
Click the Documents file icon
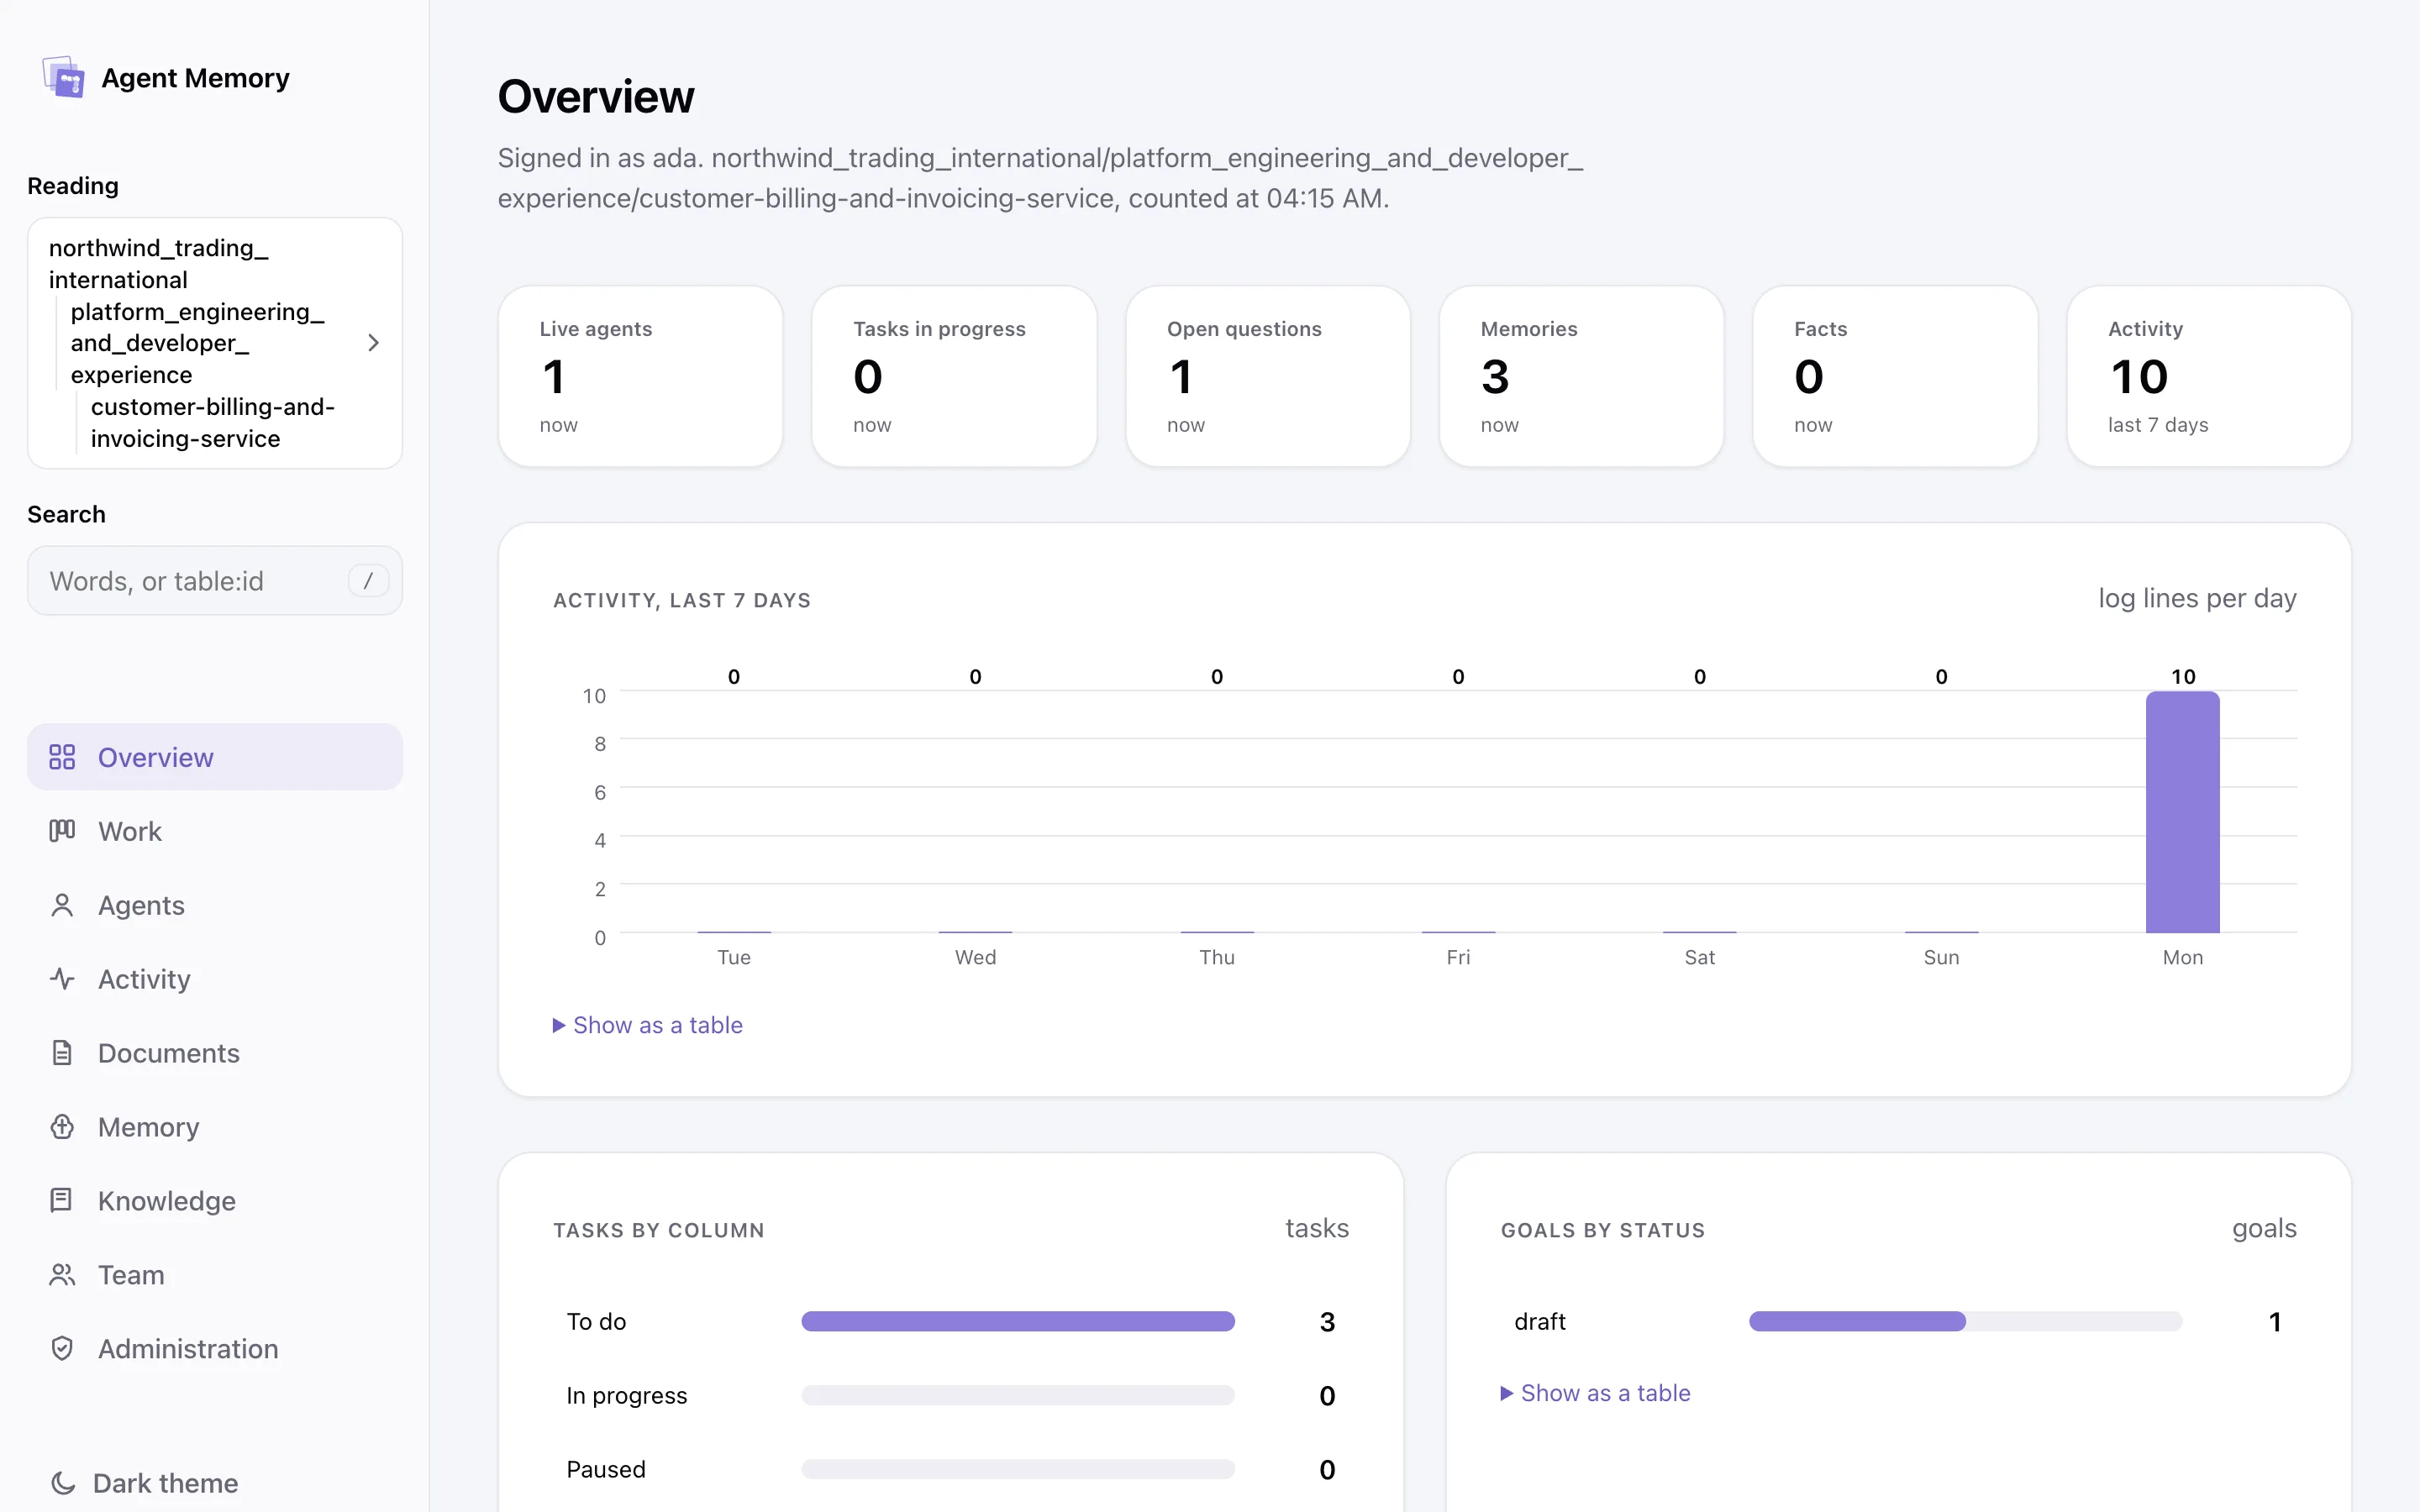[62, 1053]
